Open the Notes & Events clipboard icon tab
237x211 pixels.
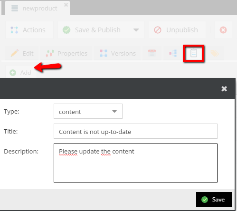pyautogui.click(x=193, y=53)
